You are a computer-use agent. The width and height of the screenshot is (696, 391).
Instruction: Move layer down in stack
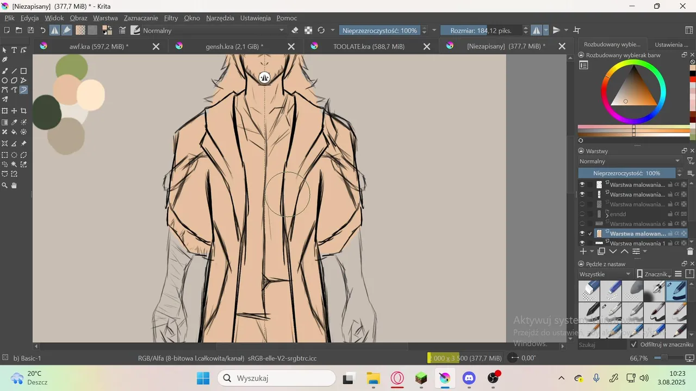[x=613, y=251]
